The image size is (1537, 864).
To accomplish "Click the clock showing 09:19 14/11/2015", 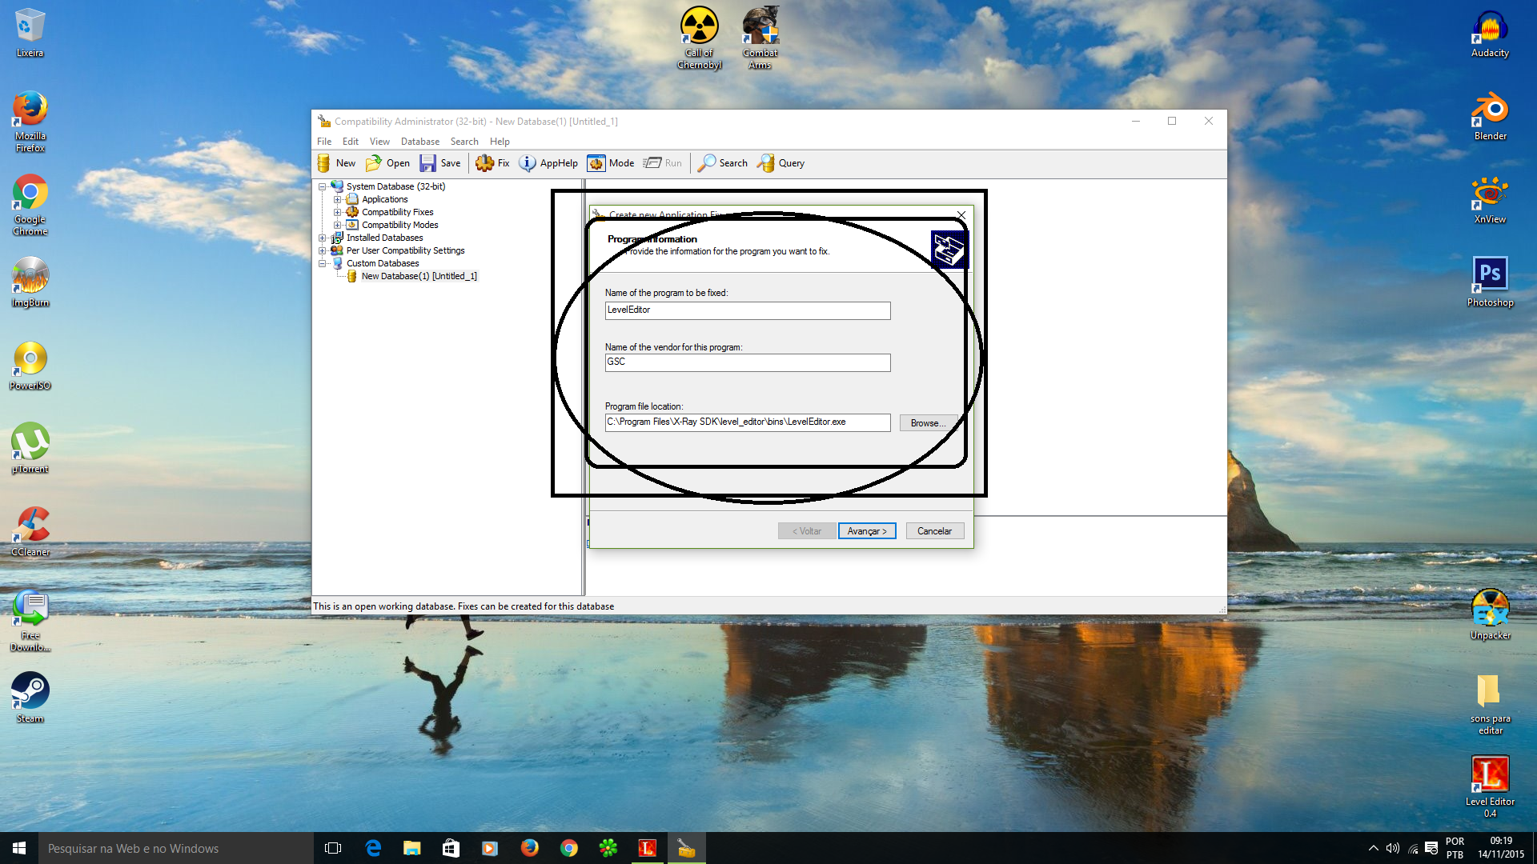I will click(1501, 848).
